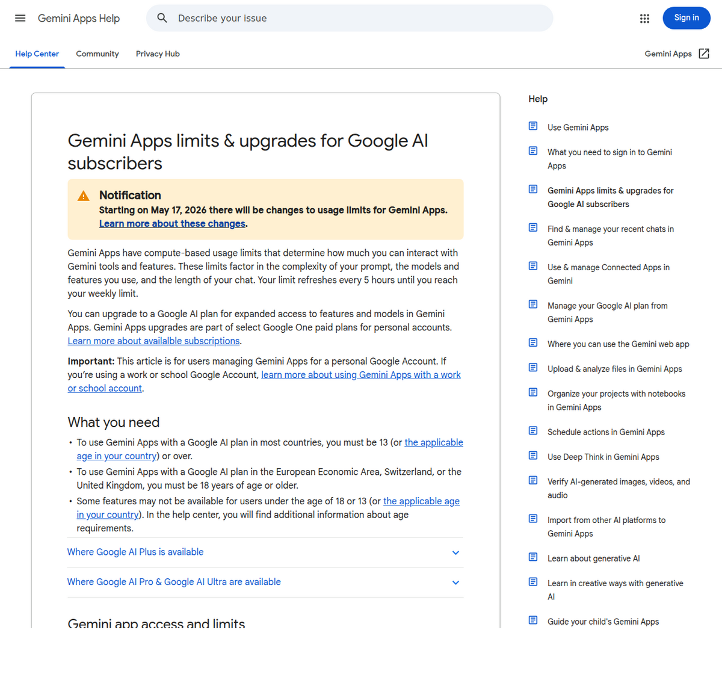This screenshot has height=677, width=722.
Task: Open Learn about generative AI article
Action: [594, 558]
